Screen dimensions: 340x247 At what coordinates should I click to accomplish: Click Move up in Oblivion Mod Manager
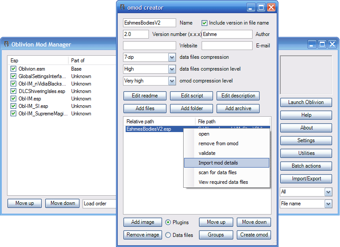[25, 203]
